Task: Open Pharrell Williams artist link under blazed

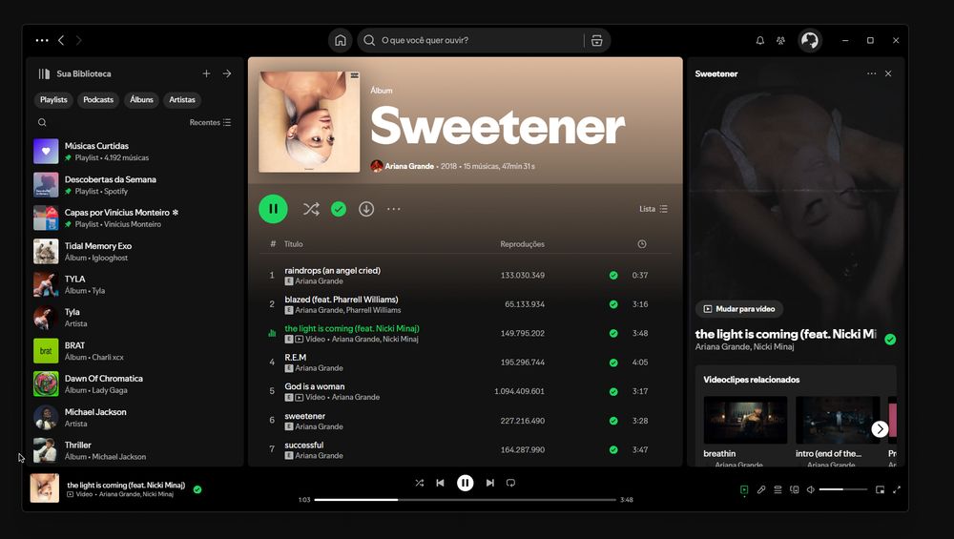Action: point(372,310)
